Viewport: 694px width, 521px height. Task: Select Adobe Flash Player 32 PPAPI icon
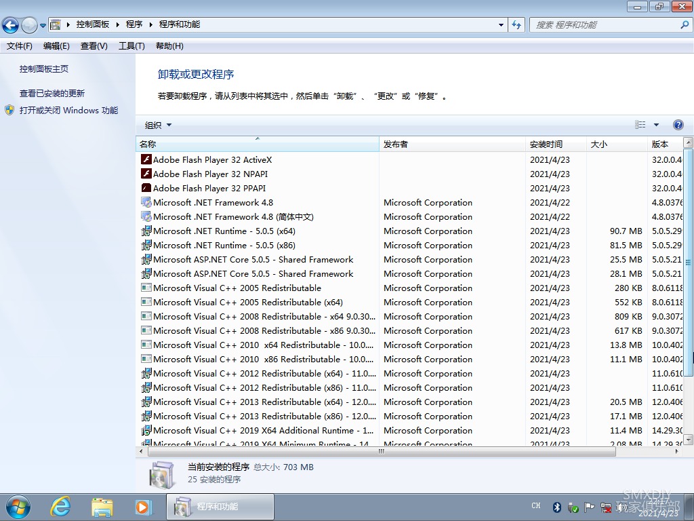146,188
